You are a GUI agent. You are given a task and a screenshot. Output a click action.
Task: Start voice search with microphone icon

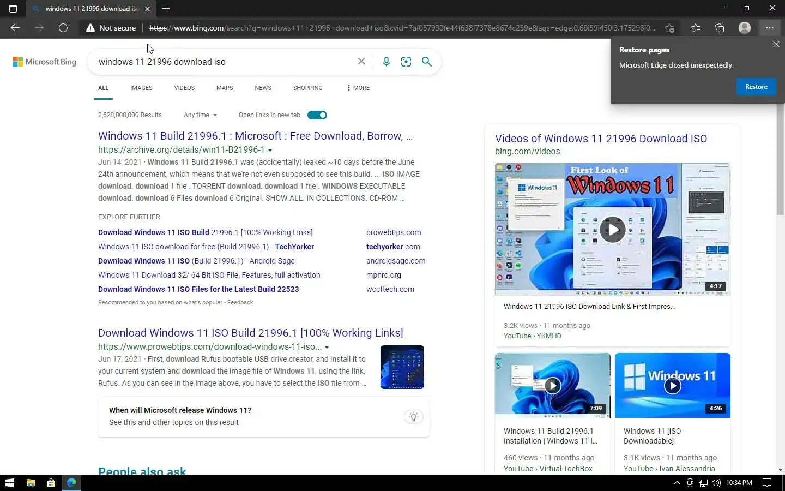point(386,62)
